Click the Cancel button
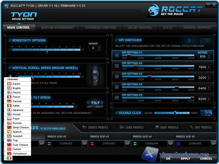The height and width of the screenshot is (164, 219). [x=206, y=159]
